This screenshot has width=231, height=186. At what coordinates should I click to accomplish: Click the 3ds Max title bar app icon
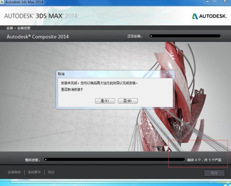point(2,2)
